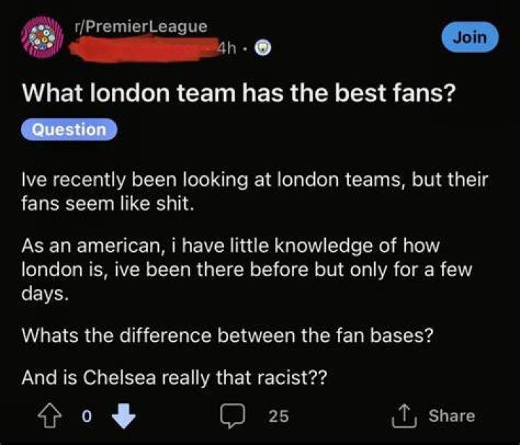Open comments via speech bubble icon
This screenshot has width=520, height=445.
tap(233, 415)
